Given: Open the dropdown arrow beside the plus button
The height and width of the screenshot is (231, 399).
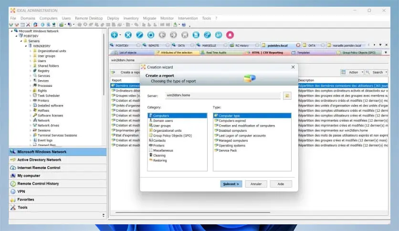Looking at the screenshot, I should pos(120,35).
